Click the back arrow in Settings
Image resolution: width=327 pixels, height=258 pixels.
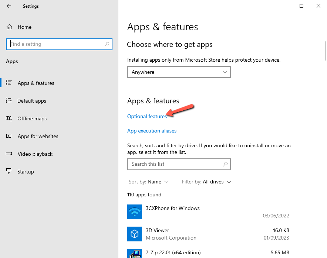click(8, 6)
